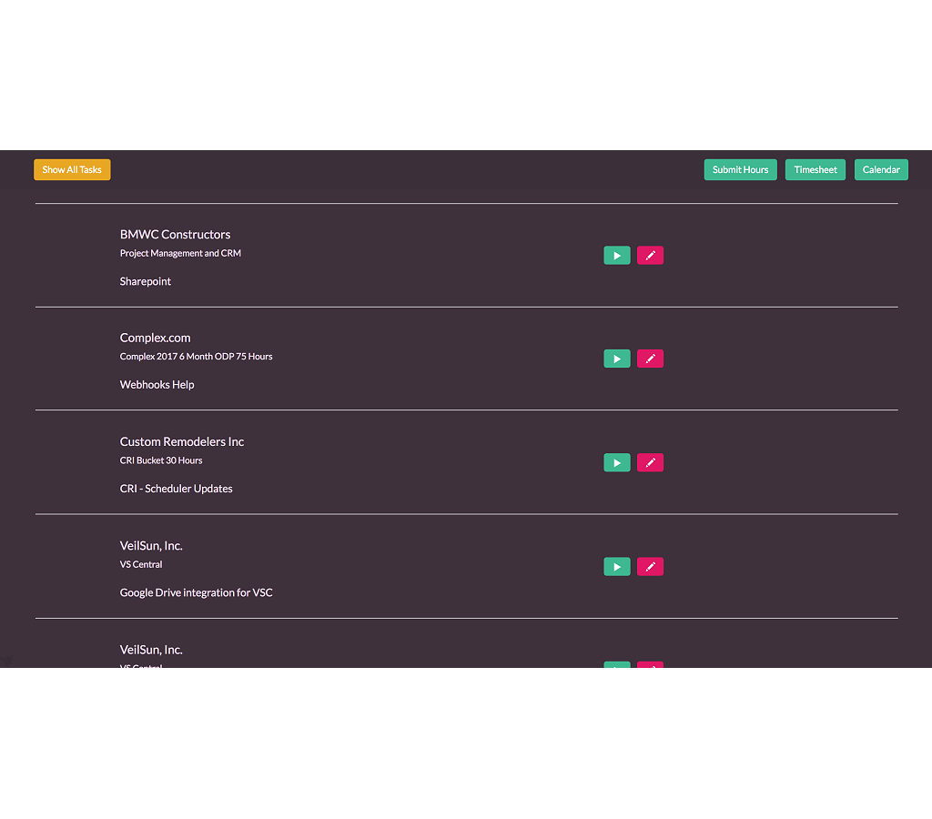932x819 pixels.
Task: Click the Show All Tasks button
Action: click(x=72, y=170)
